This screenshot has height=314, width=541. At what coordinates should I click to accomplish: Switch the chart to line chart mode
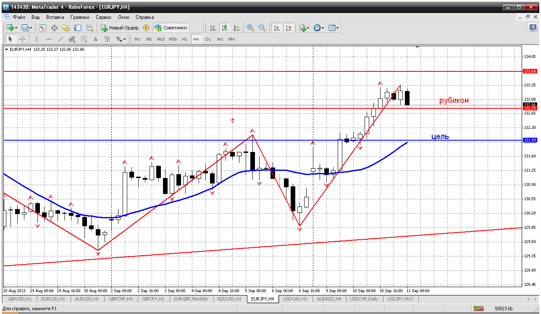tap(236, 28)
